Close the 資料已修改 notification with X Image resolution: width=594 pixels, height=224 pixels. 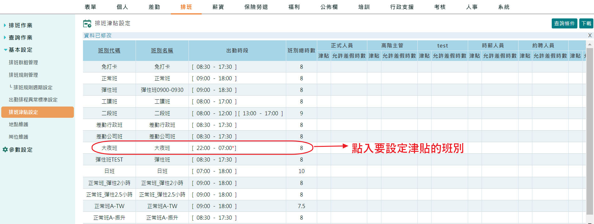[590, 35]
